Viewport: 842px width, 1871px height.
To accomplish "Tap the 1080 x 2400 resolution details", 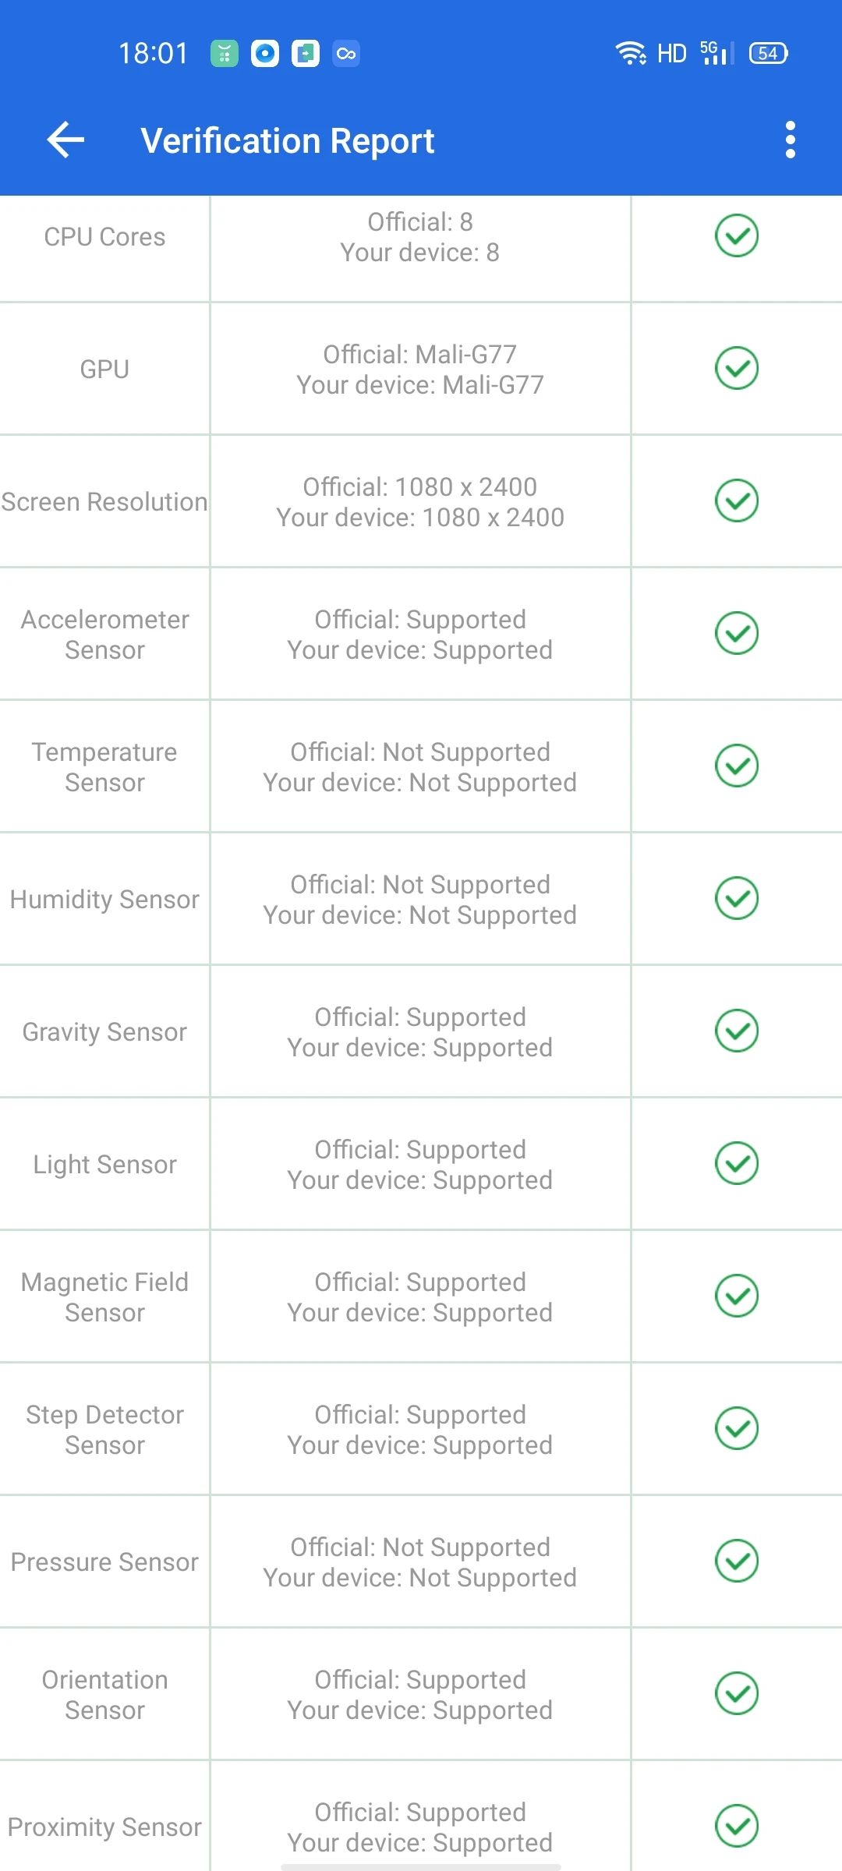I will click(420, 502).
